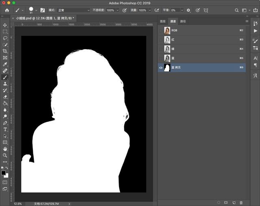Image resolution: width=260 pixels, height=206 pixels.
Task: Switch to the 路径 tab
Action: [183, 21]
